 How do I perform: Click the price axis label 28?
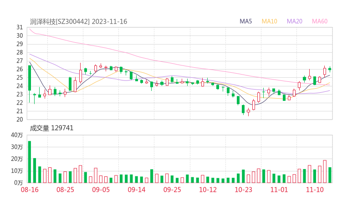20,52
